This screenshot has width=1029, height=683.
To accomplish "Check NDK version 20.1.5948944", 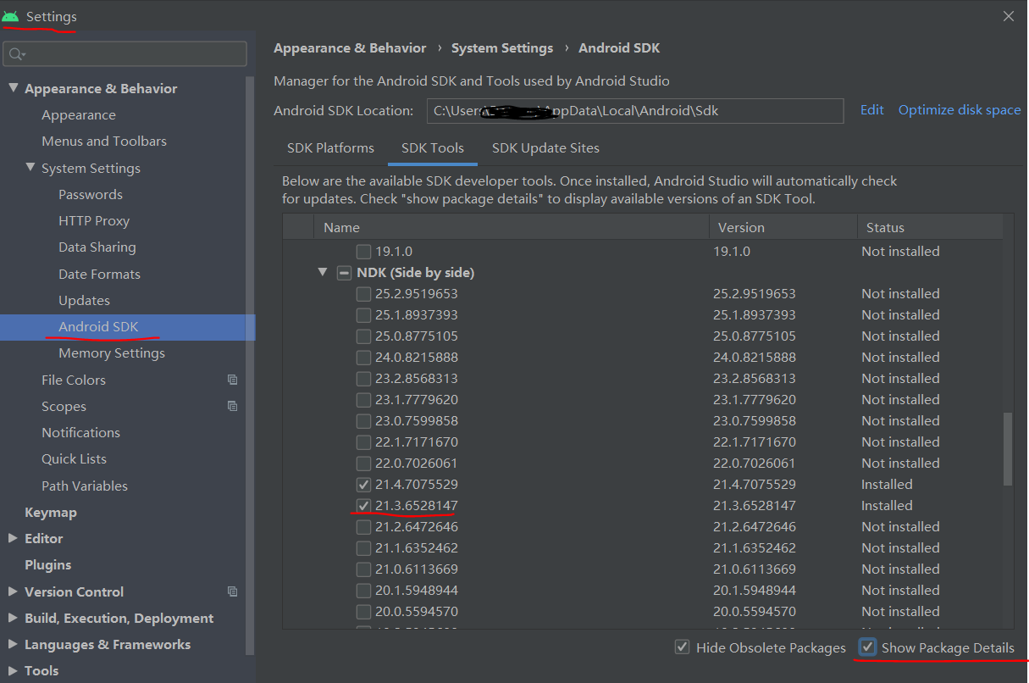I will pyautogui.click(x=363, y=591).
